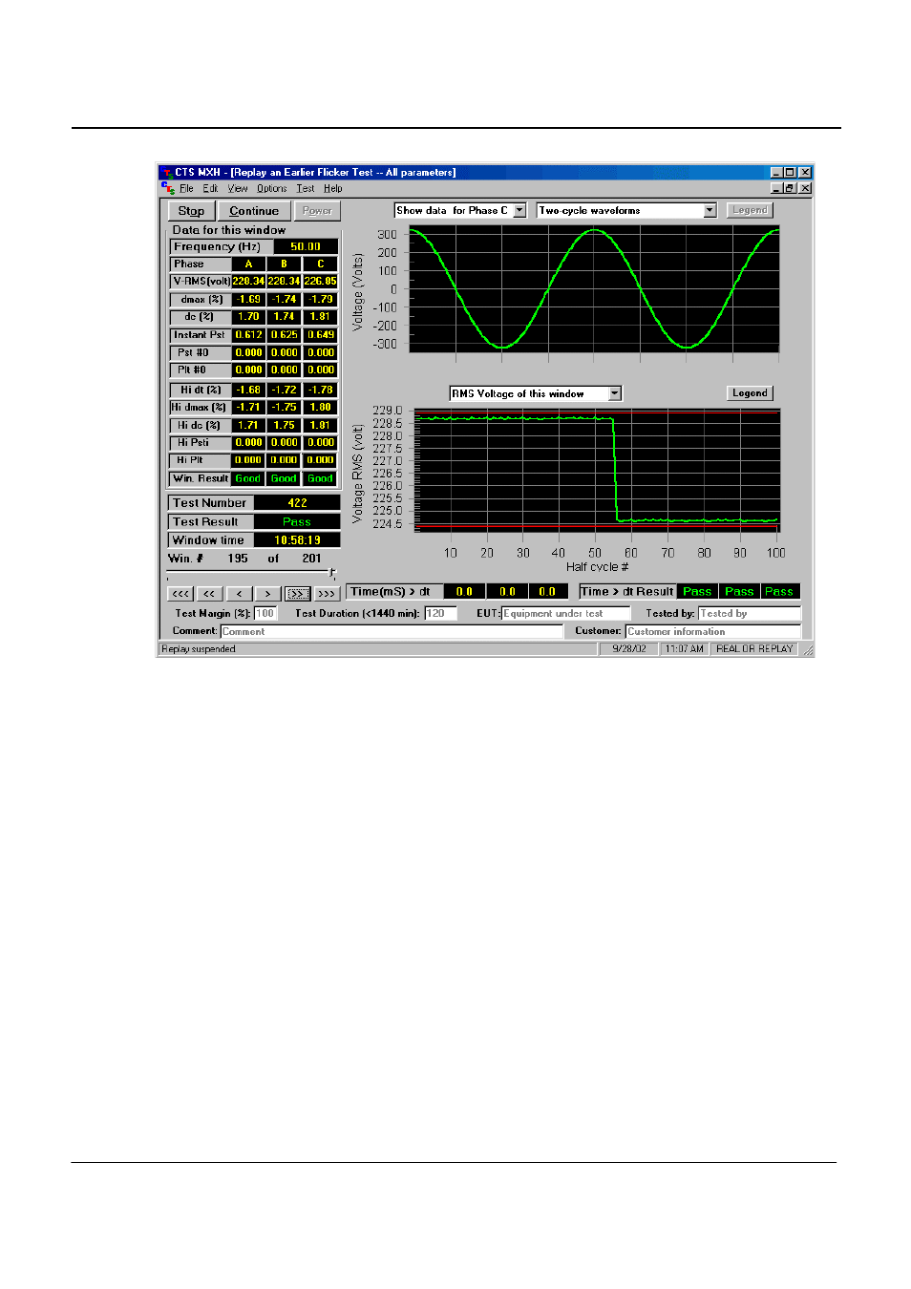Click into the Test Margin (%) field
The image size is (911, 1289).
[x=265, y=613]
